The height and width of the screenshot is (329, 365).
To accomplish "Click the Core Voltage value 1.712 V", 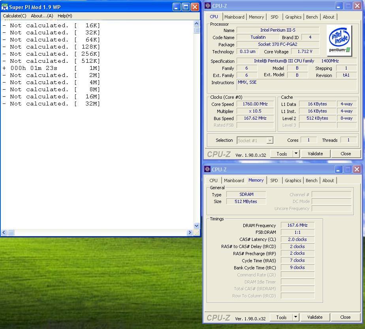I will click(305, 51).
